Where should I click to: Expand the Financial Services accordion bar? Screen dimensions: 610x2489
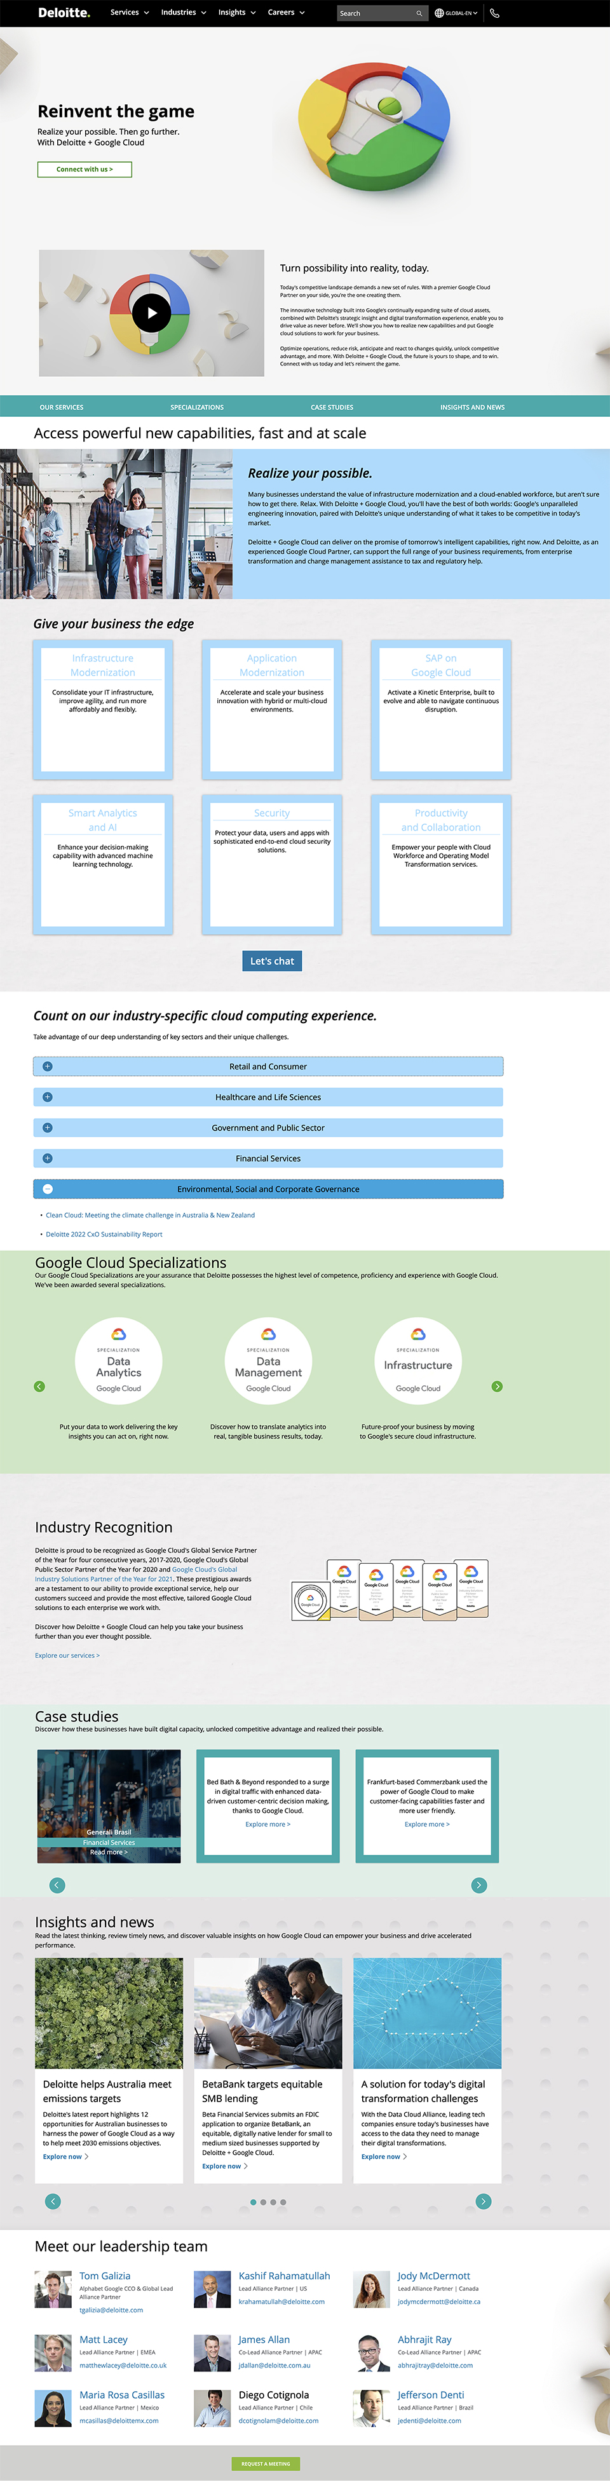pos(268,1158)
